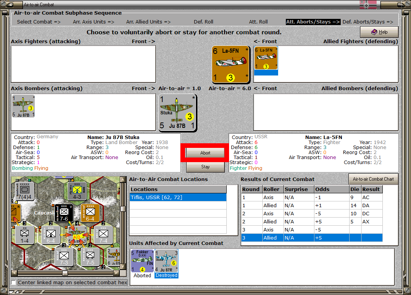Viewport: 411px width, 295px height.
Task: Select the 7-4 unit counter on the map
Action: pyautogui.click(x=103, y=235)
